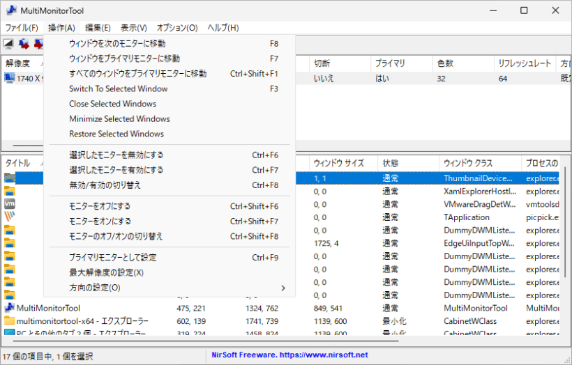Screen dimensions: 572x365
Task: Click the move-window-to-next-monitor toolbar icon
Action: [x=24, y=44]
